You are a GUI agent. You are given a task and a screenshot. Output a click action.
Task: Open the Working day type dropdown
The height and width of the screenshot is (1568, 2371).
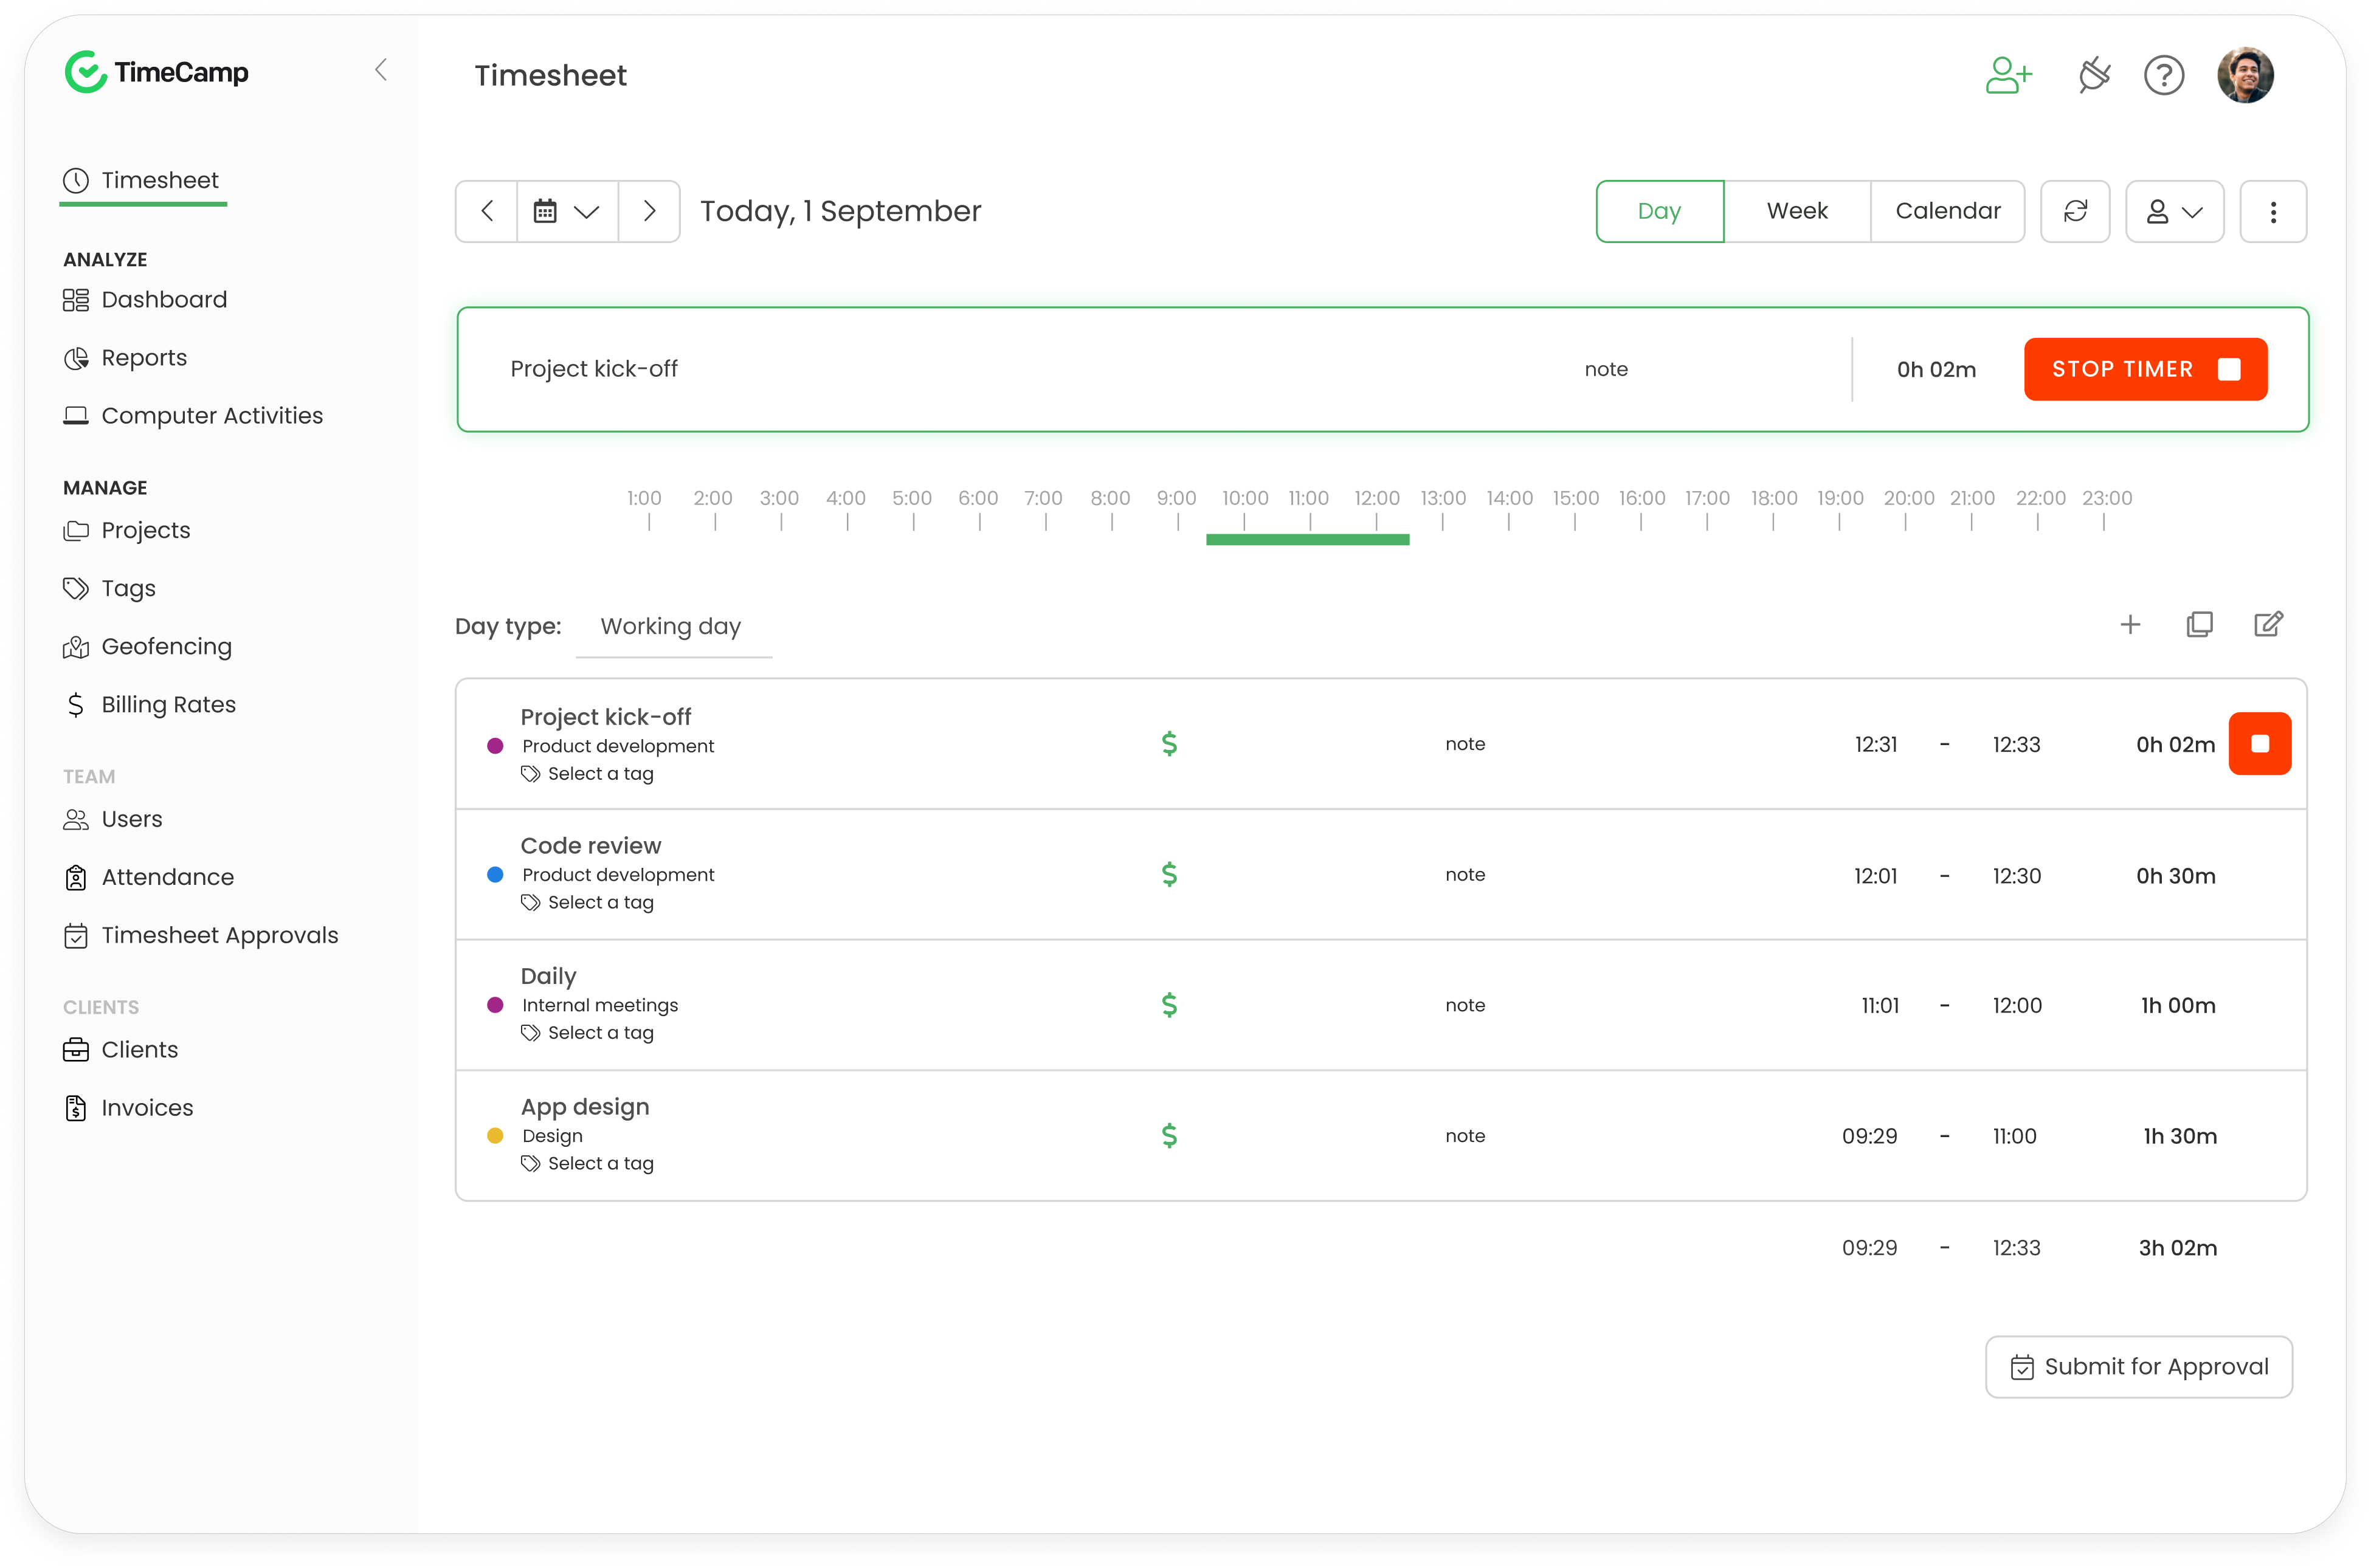point(671,627)
